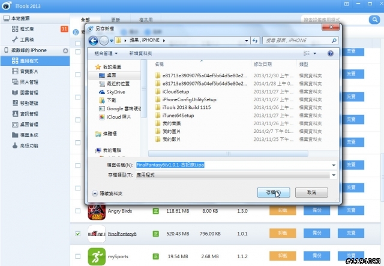Sort files by 名稱 column
The height and width of the screenshot is (266, 384).
tap(159, 64)
